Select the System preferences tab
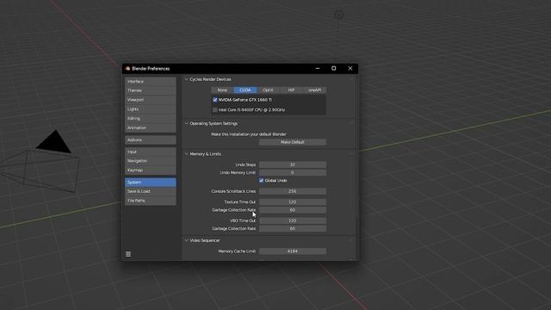This screenshot has width=551, height=310. pos(151,182)
